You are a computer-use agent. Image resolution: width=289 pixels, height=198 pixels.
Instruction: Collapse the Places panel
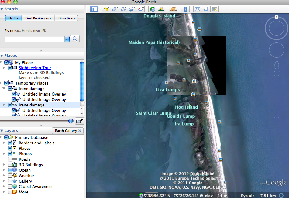(x=2, y=56)
